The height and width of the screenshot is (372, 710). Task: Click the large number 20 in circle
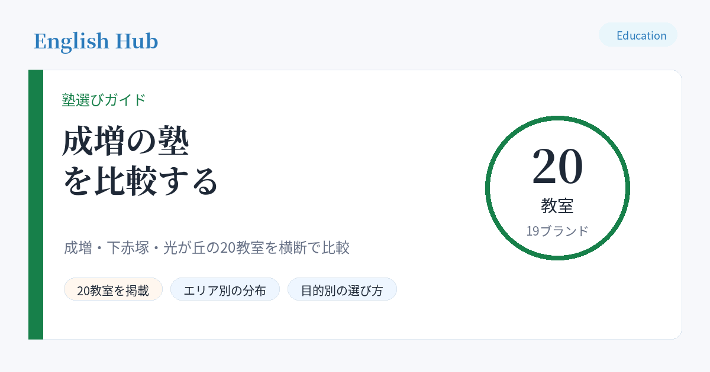coord(557,166)
